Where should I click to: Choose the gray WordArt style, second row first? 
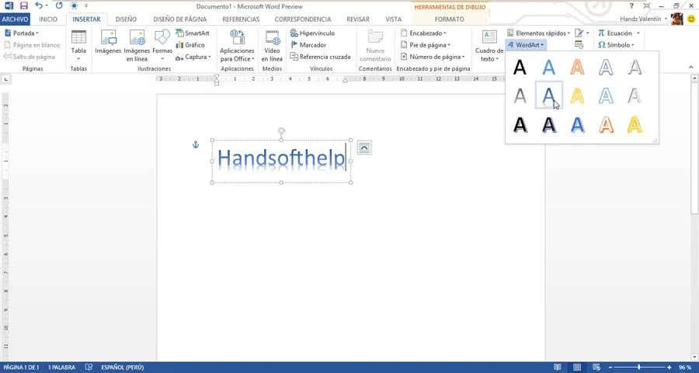[520, 96]
